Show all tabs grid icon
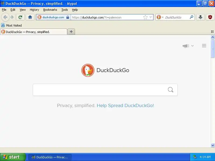Image resolution: width=215 pixels, height=161 pixels. tap(212, 32)
